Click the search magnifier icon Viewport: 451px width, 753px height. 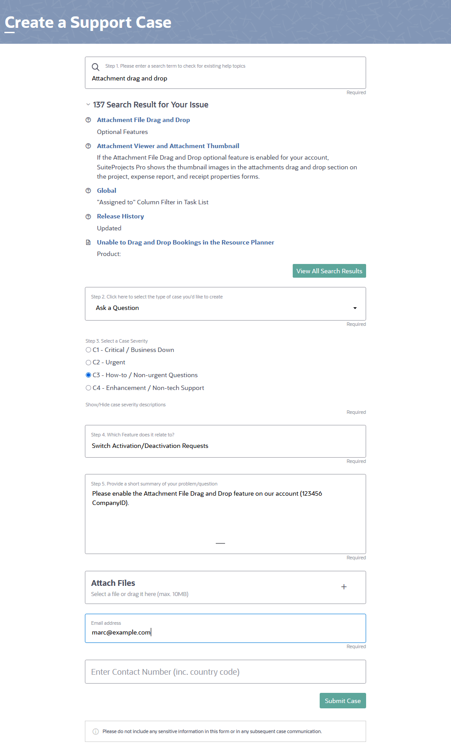[96, 67]
